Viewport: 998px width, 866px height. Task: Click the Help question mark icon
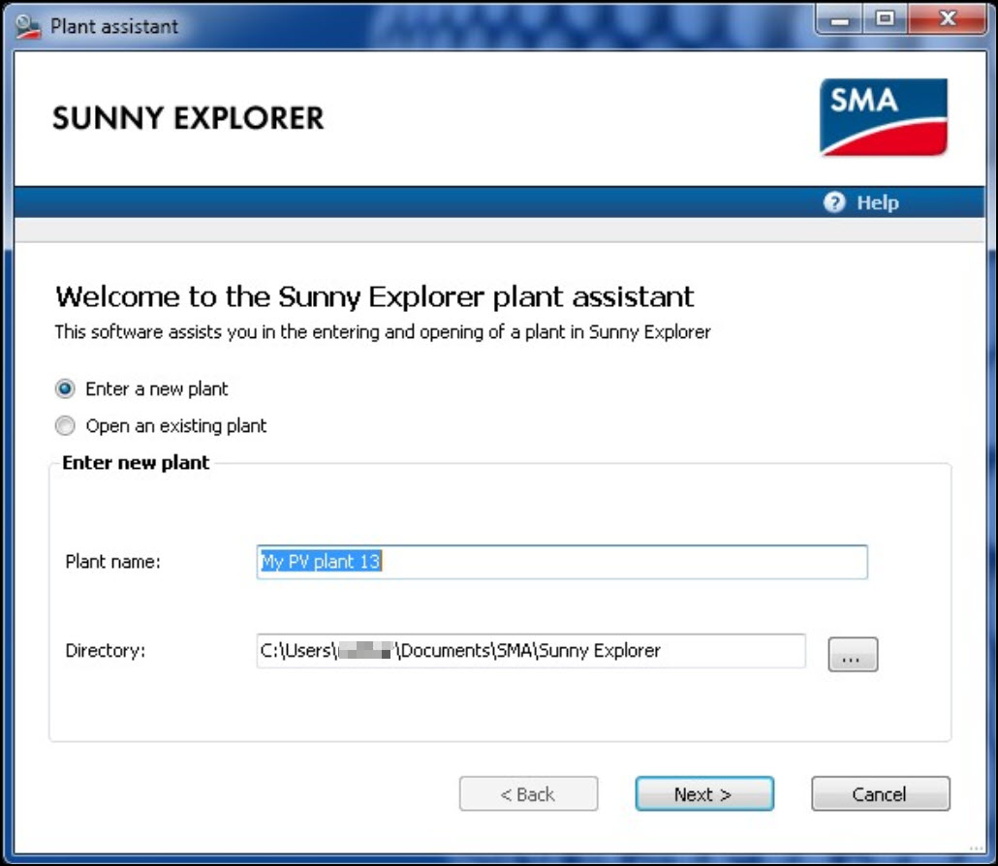(833, 202)
